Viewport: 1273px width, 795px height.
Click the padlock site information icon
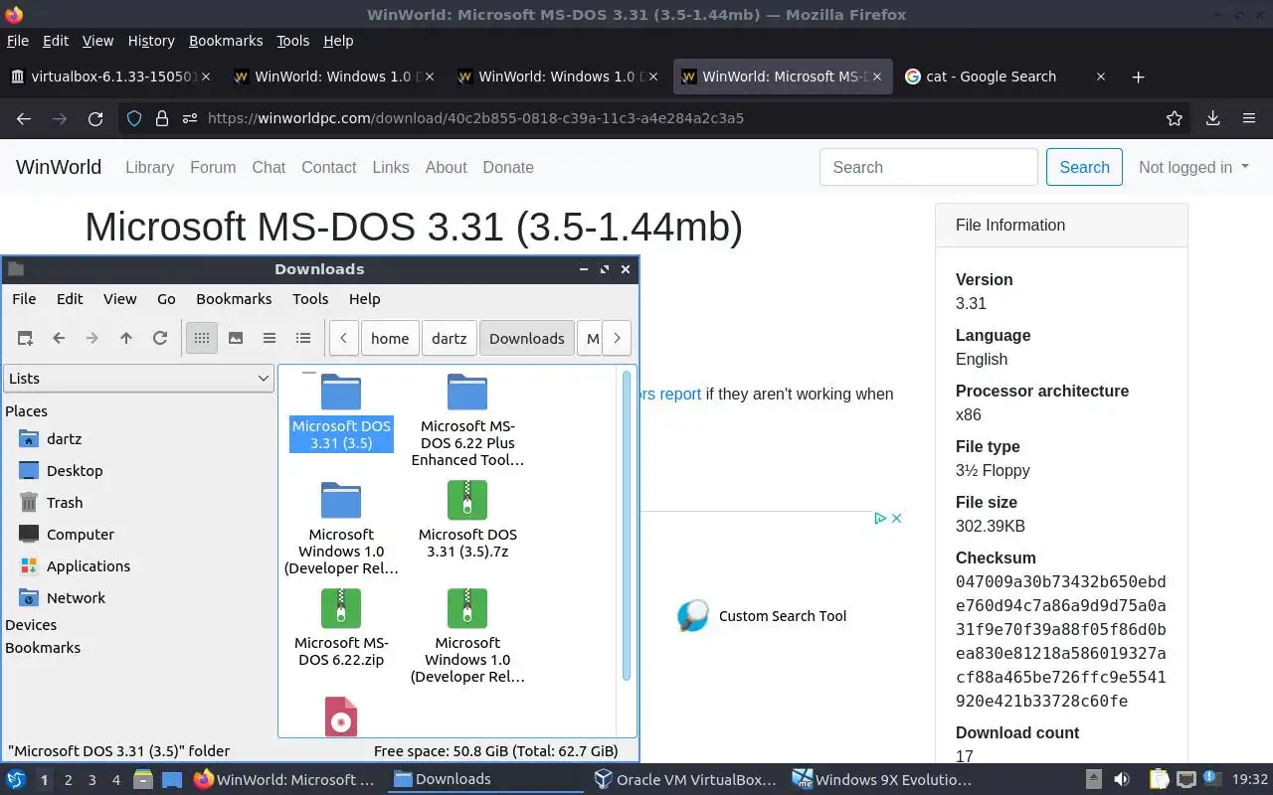(162, 118)
